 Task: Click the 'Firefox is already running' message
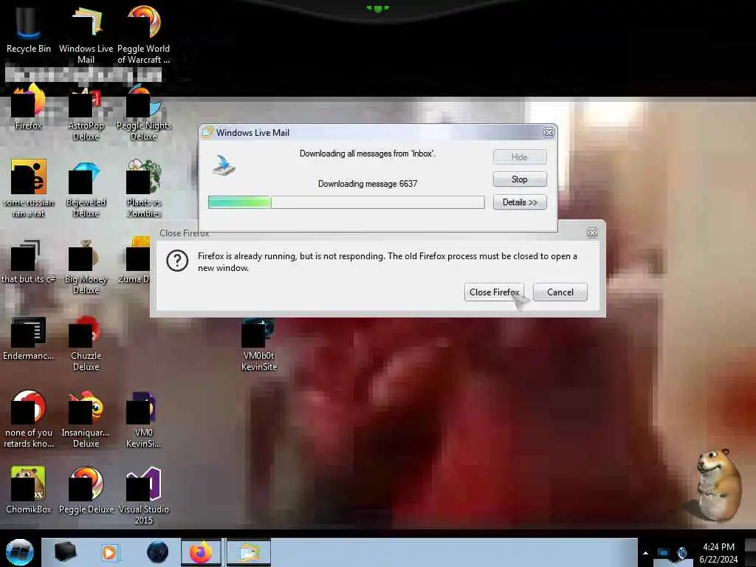tap(387, 262)
